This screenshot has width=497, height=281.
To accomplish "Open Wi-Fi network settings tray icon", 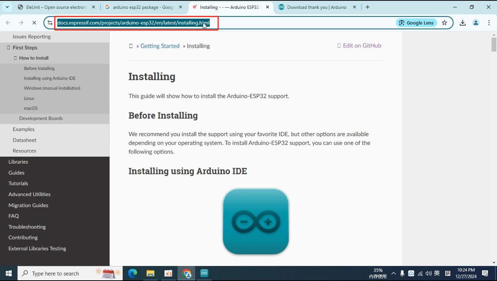I will pyautogui.click(x=420, y=273).
